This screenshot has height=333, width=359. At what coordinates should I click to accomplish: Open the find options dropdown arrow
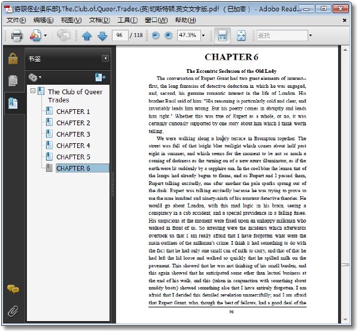pos(311,35)
